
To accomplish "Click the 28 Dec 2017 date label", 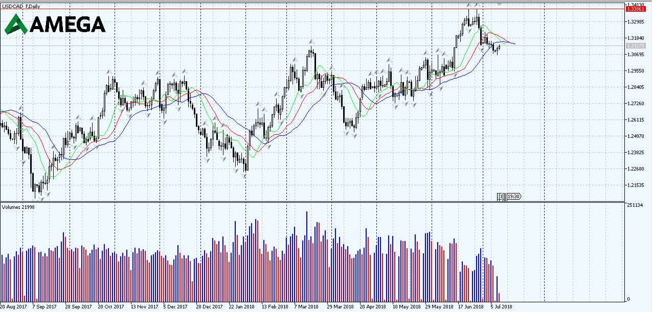I will tap(209, 307).
